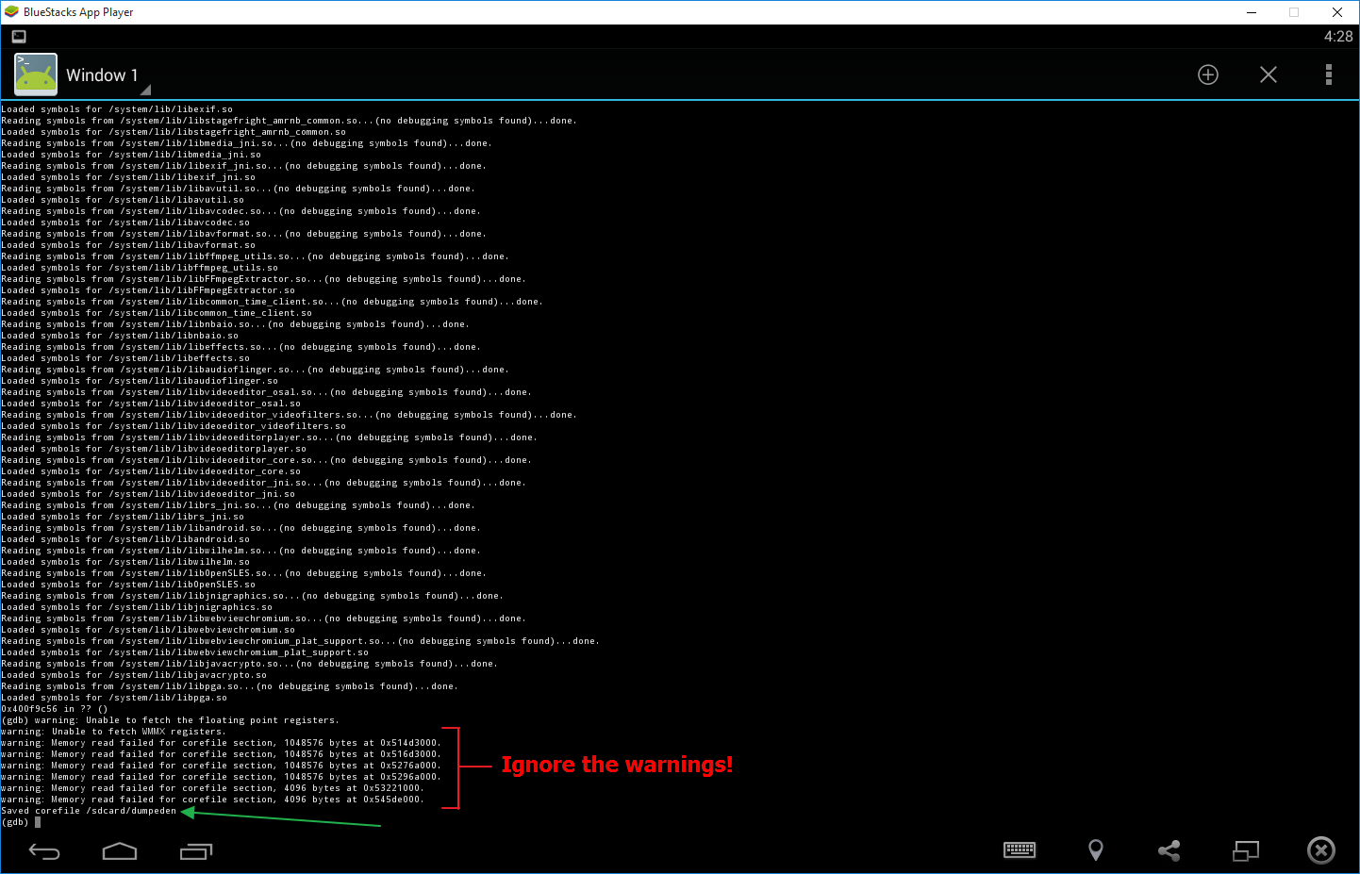
Task: Click the "warning: Unable to fetch WMMX registers." line
Action: 113,732
